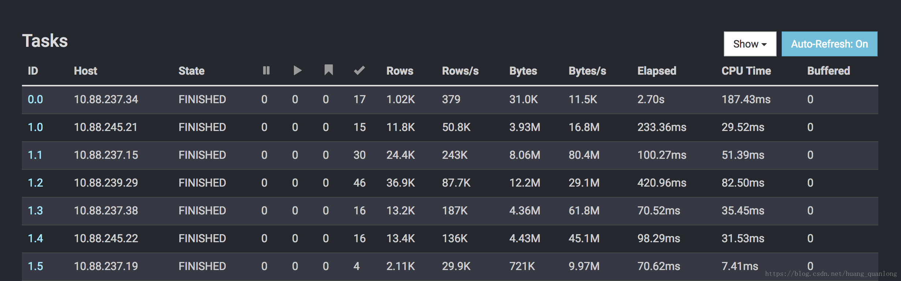The width and height of the screenshot is (901, 281).
Task: Click completed splits count 30
Action: pyautogui.click(x=359, y=155)
